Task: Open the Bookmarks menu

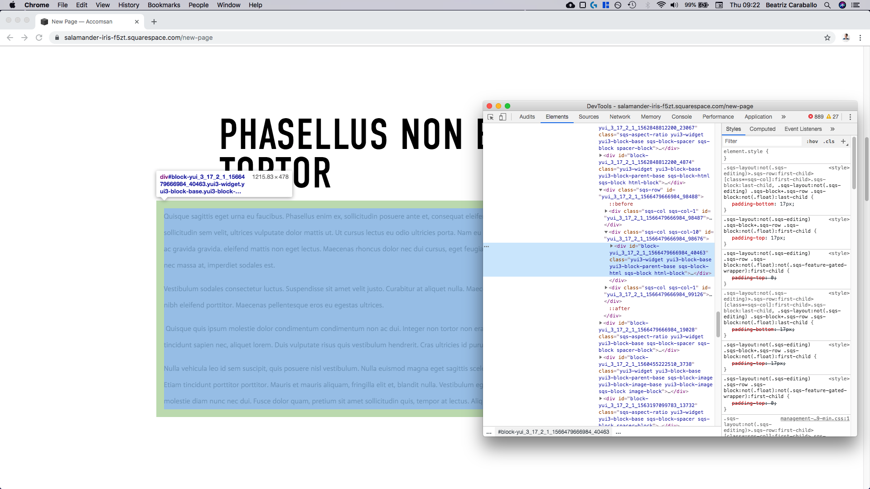Action: pyautogui.click(x=164, y=5)
